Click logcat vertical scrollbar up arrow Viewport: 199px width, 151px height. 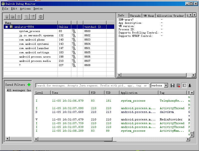click(192, 93)
